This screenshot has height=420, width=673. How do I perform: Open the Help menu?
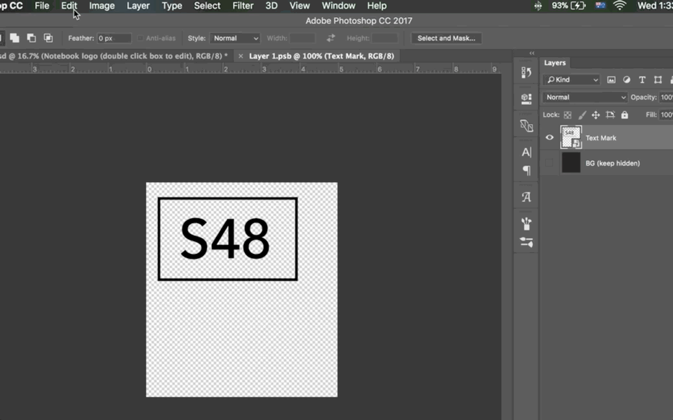point(377,6)
